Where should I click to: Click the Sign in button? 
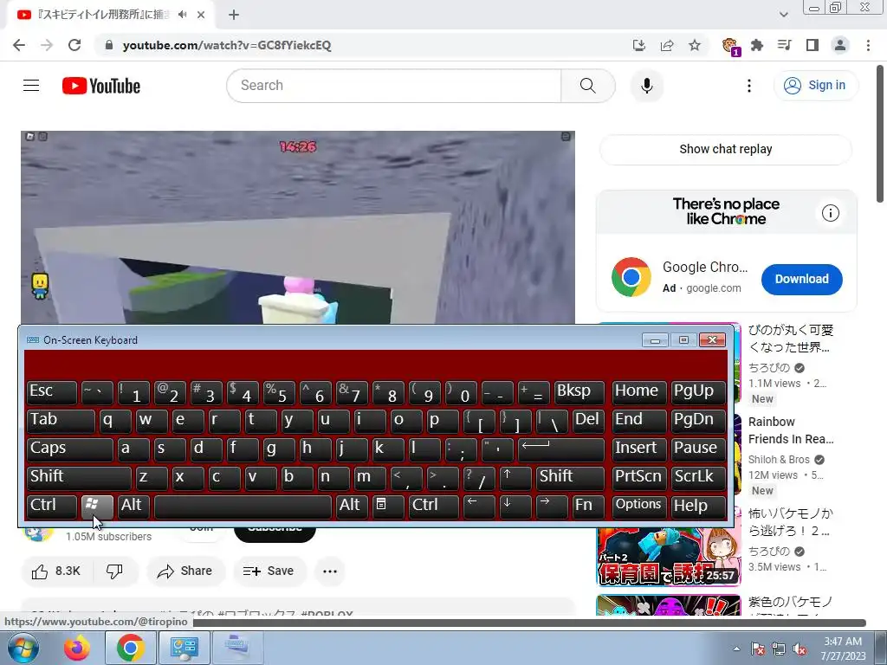(x=816, y=86)
